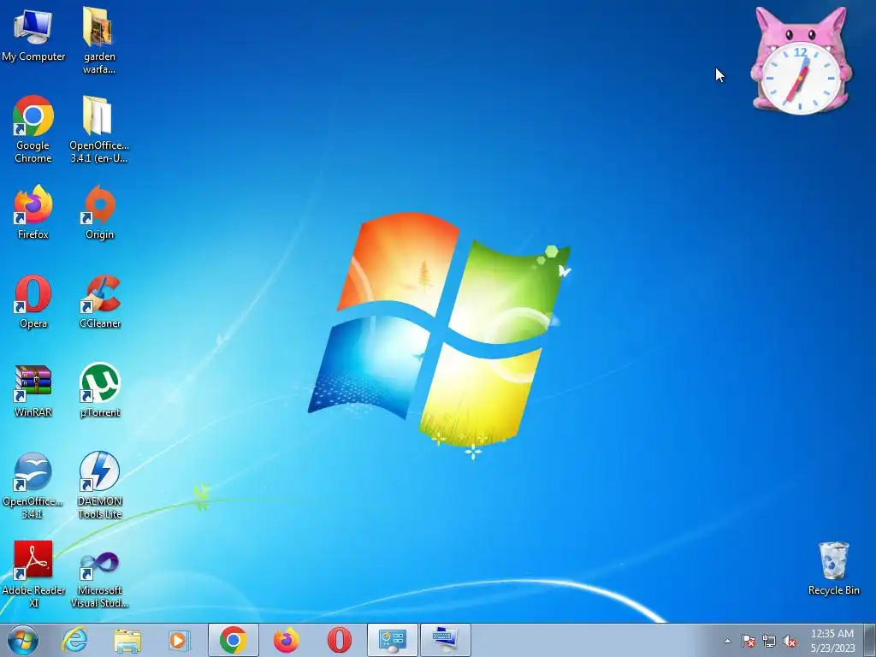Select the Opera desktop shortcut
Image resolution: width=876 pixels, height=657 pixels.
pos(33,302)
